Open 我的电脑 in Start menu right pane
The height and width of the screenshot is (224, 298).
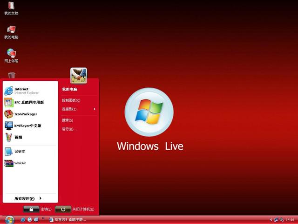click(x=69, y=89)
